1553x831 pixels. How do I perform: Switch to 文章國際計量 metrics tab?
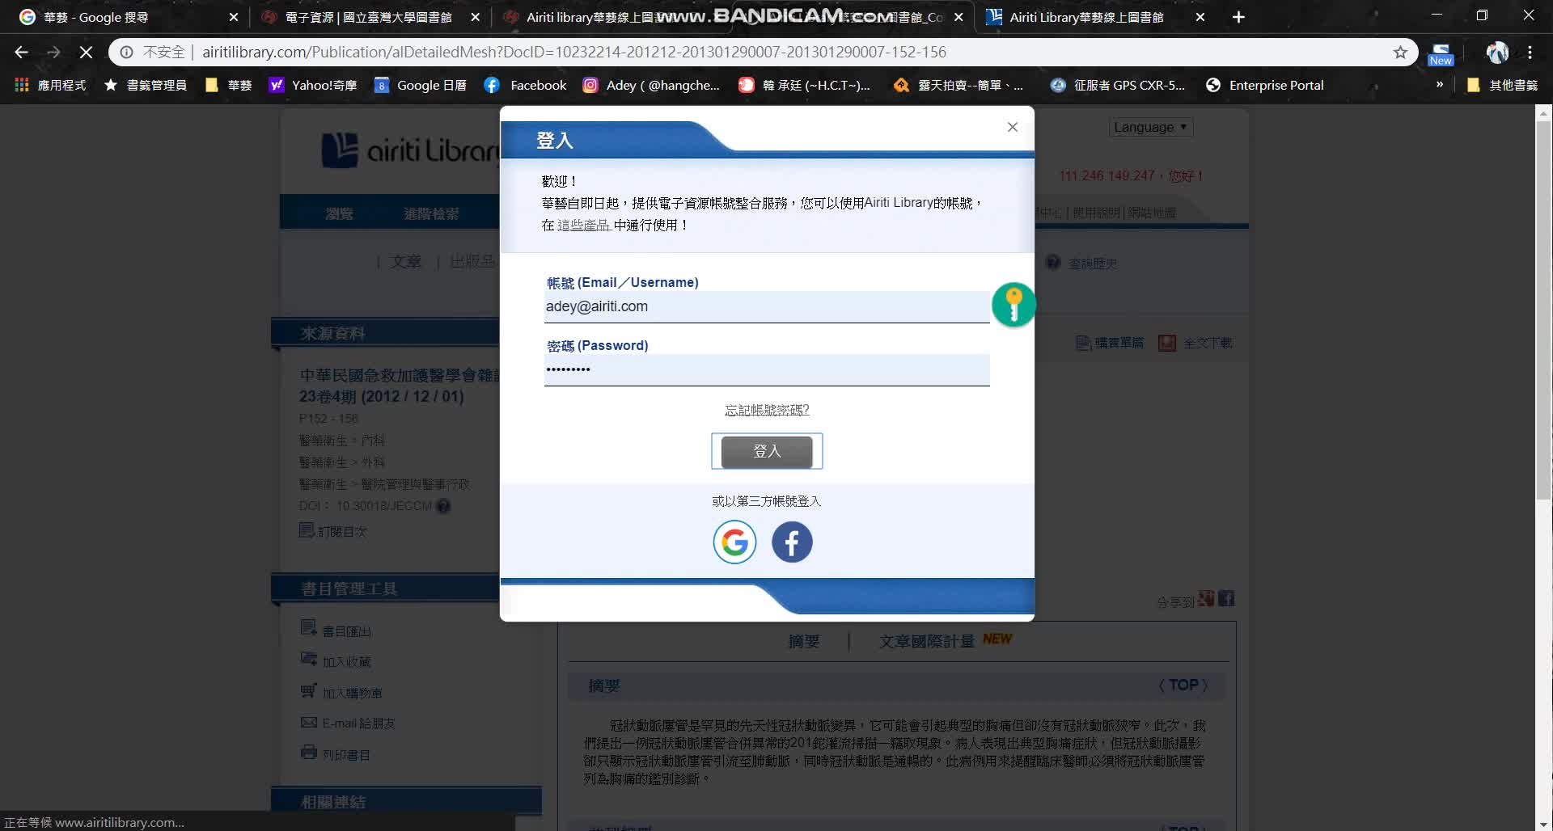click(927, 641)
